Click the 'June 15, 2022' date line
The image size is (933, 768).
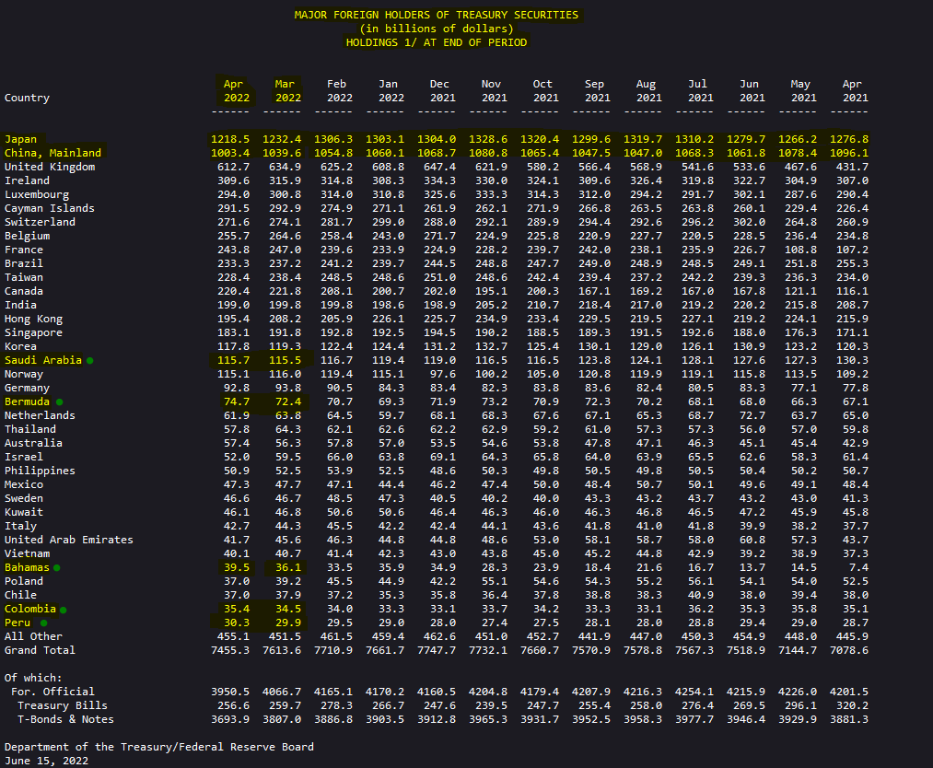(x=46, y=761)
